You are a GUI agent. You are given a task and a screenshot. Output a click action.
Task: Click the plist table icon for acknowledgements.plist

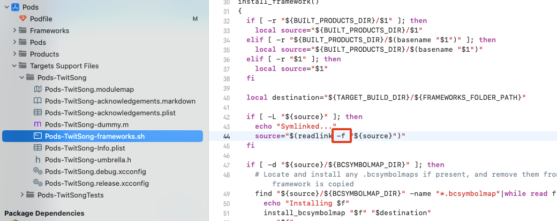tap(37, 113)
